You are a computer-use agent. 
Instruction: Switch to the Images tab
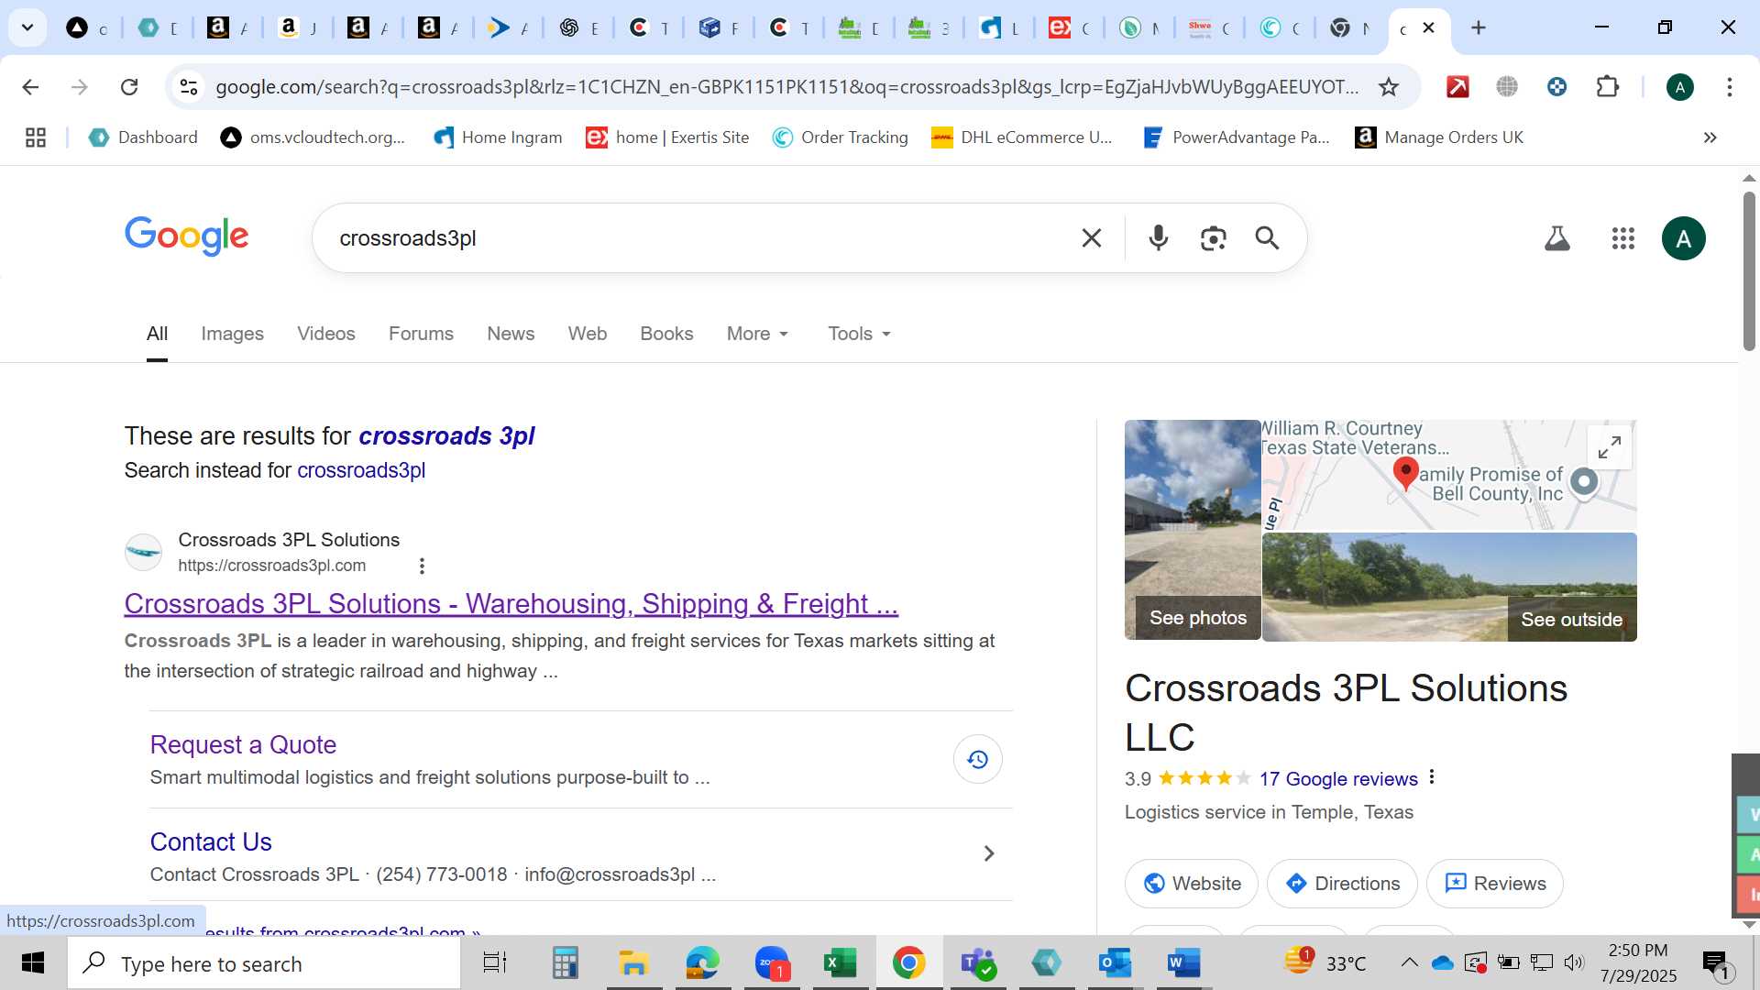(232, 334)
